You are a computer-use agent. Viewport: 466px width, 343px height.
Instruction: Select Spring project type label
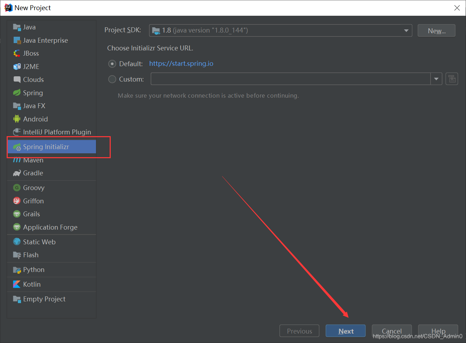tap(33, 93)
